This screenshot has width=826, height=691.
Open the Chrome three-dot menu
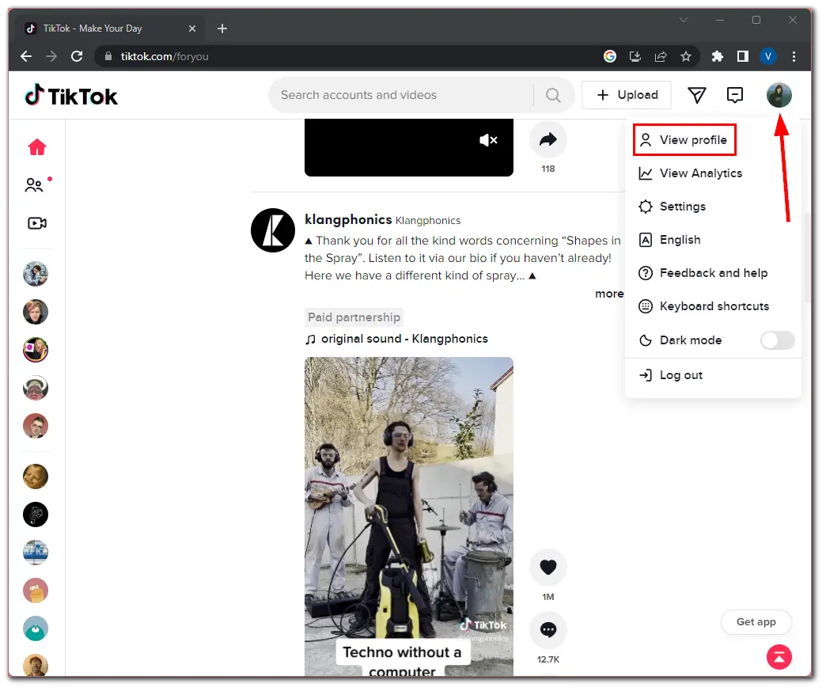pyautogui.click(x=794, y=56)
